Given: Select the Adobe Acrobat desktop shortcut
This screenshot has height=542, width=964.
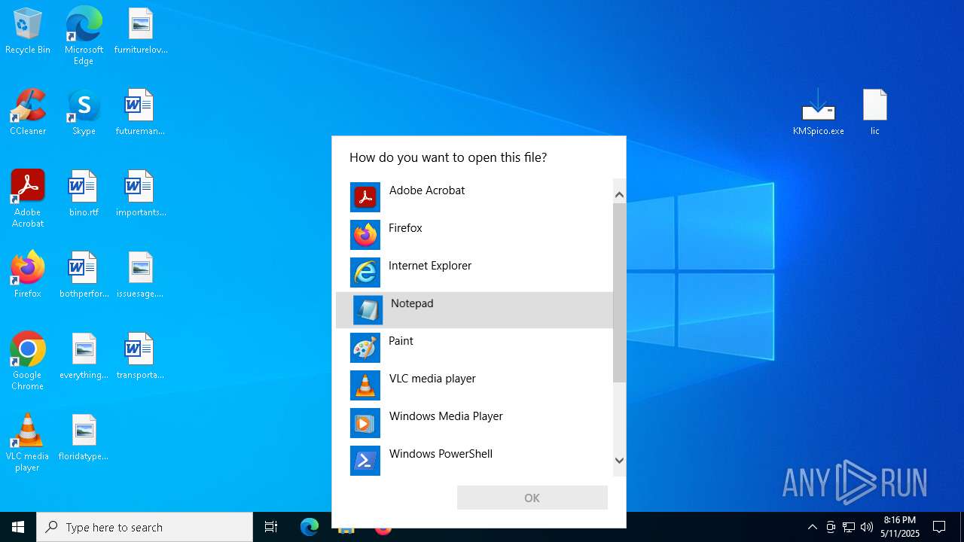Looking at the screenshot, I should pyautogui.click(x=28, y=198).
